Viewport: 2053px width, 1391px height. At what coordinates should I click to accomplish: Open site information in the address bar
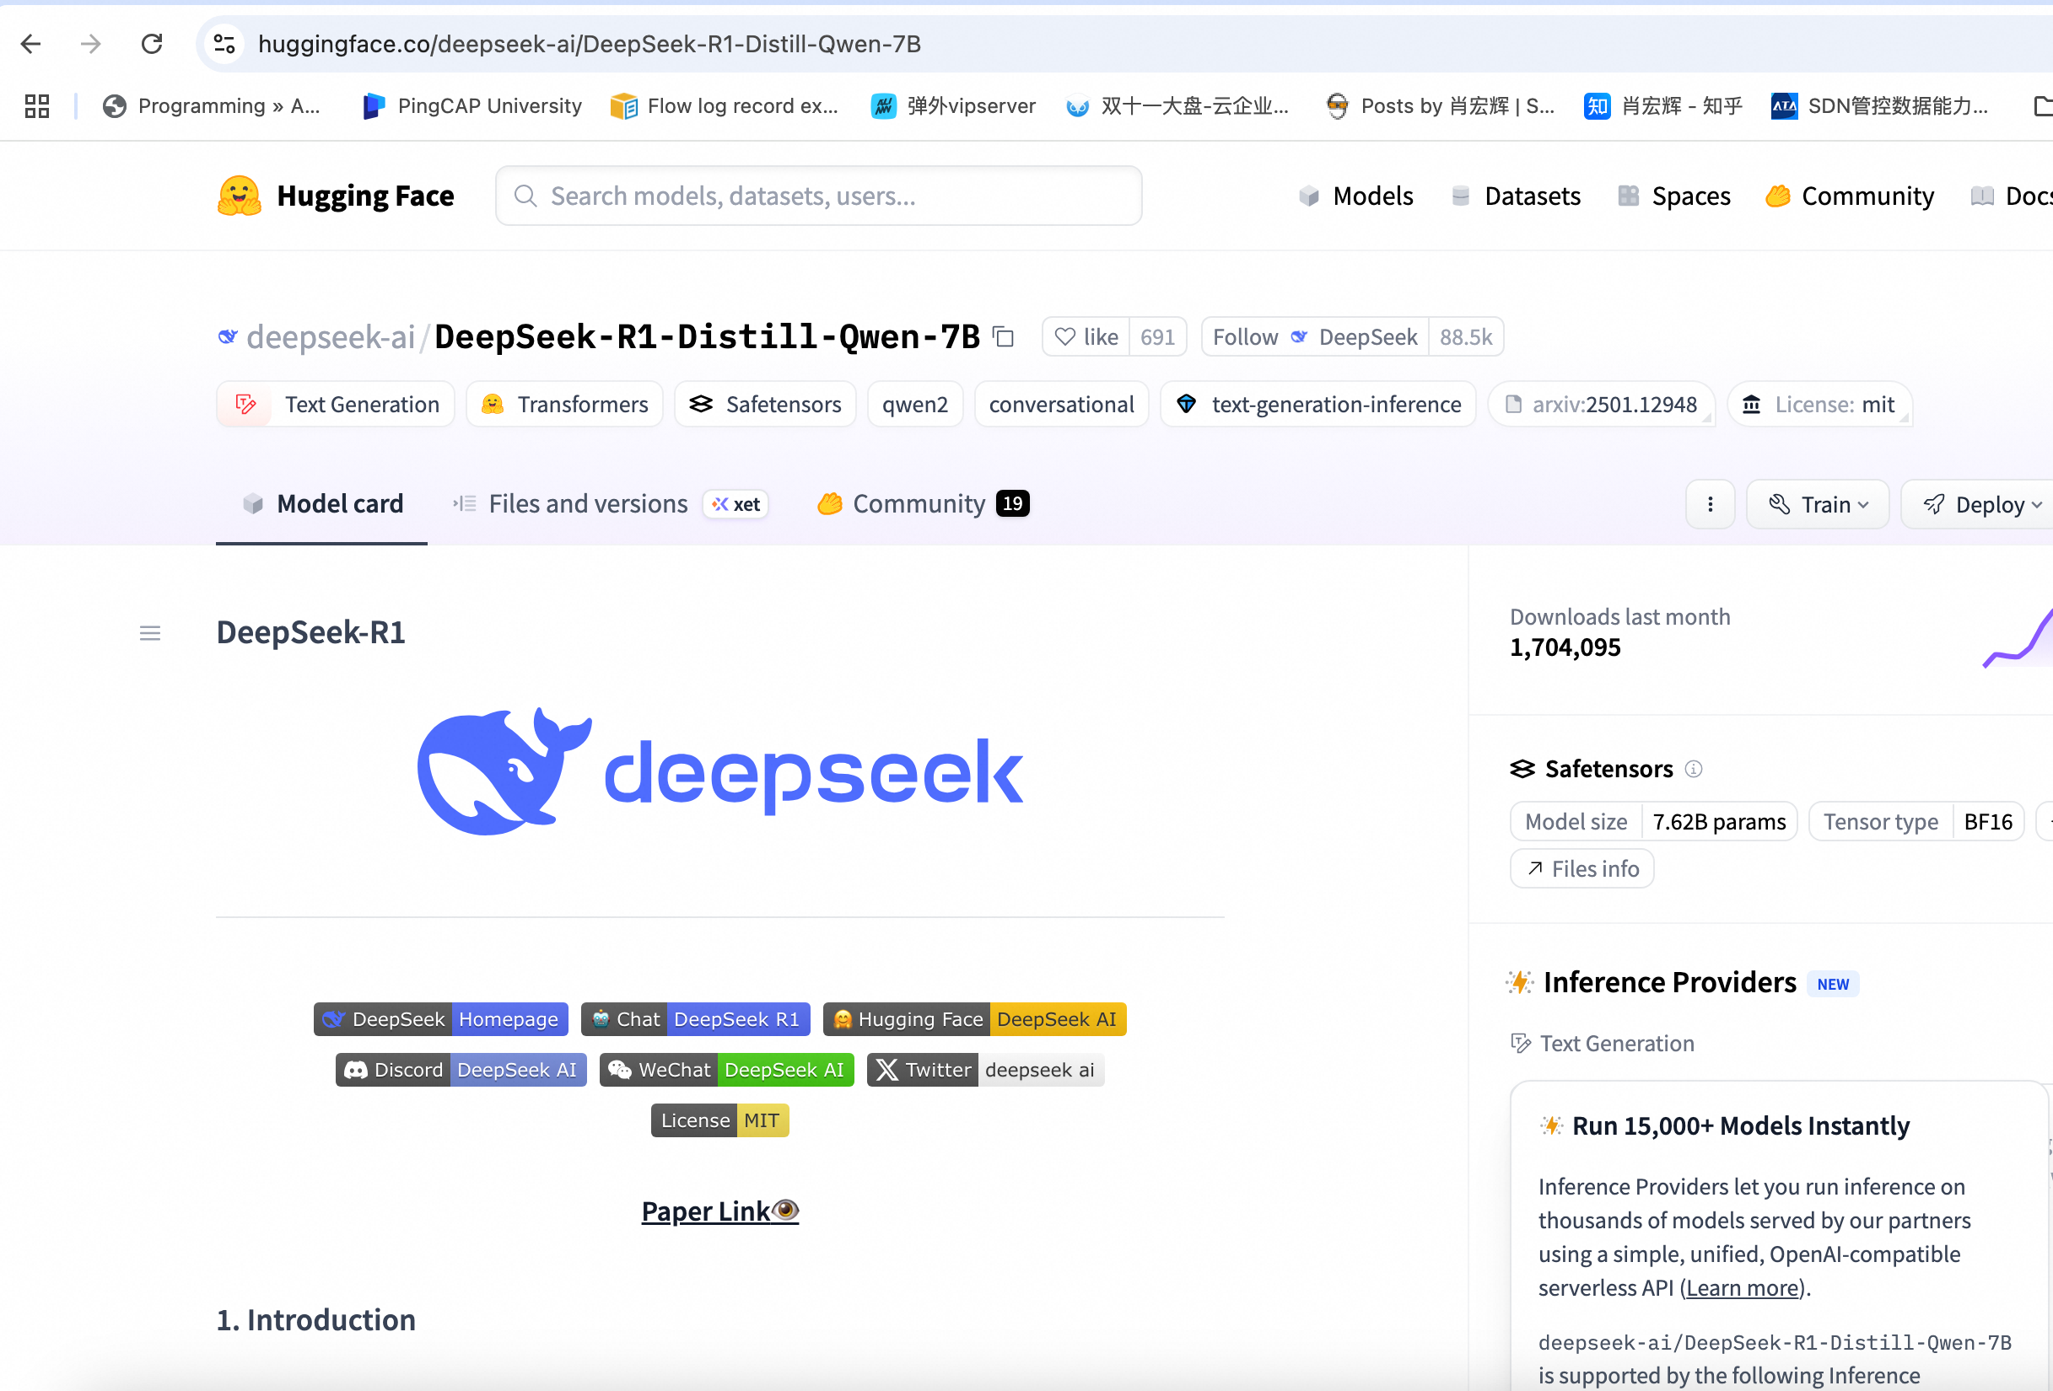(224, 43)
